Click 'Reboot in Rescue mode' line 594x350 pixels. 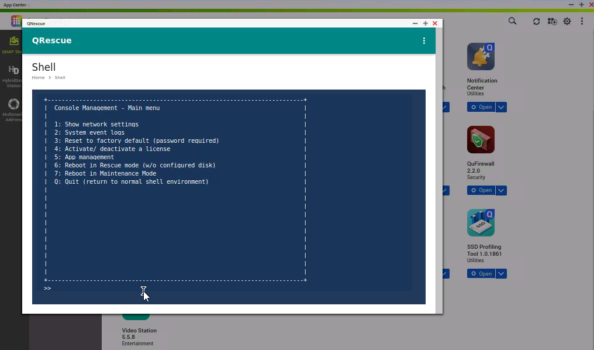click(x=135, y=165)
